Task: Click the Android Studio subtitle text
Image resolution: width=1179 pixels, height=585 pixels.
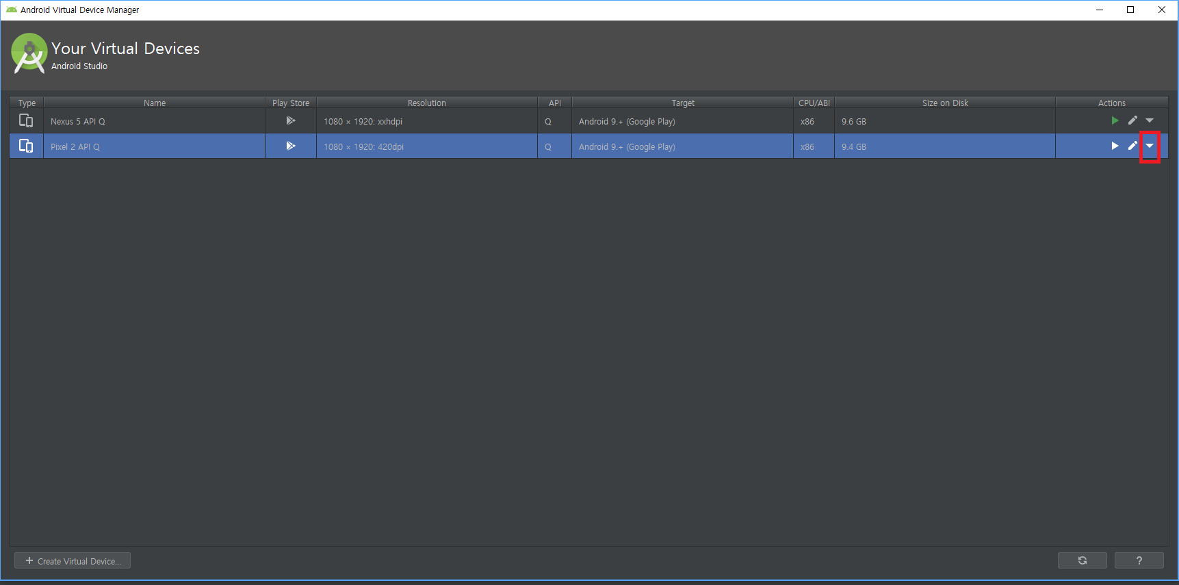Action: pos(79,66)
